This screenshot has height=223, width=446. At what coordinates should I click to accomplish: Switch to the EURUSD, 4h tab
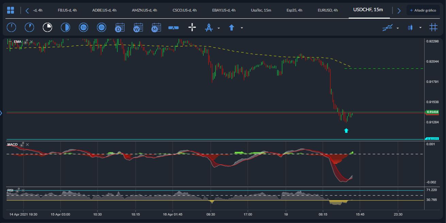tap(327, 10)
